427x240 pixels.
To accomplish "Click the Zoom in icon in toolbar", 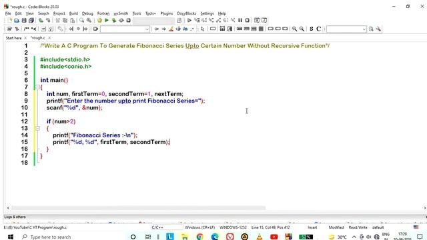I will 294,29.
